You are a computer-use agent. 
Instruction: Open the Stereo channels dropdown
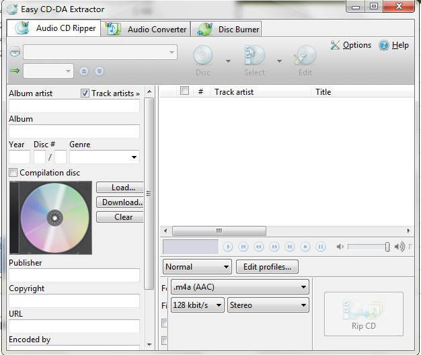[268, 305]
